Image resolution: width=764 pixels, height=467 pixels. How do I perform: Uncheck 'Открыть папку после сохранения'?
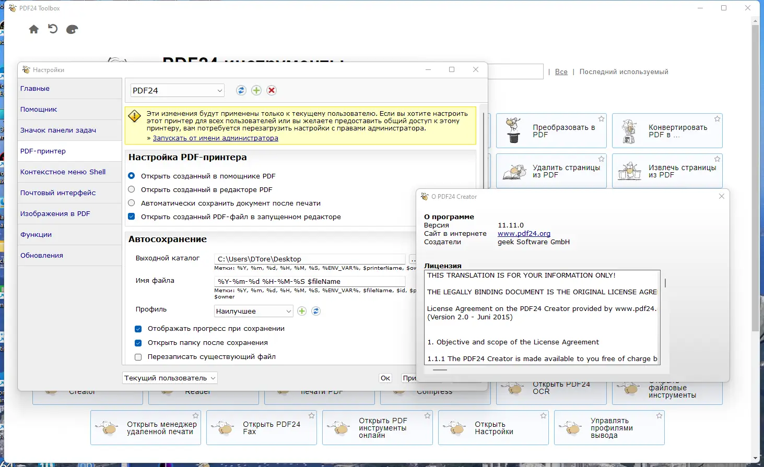click(x=138, y=343)
